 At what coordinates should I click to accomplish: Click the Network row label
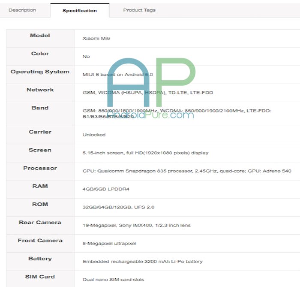point(40,90)
